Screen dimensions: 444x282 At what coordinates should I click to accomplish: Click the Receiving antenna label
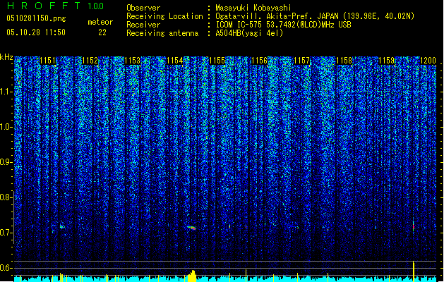(162, 33)
